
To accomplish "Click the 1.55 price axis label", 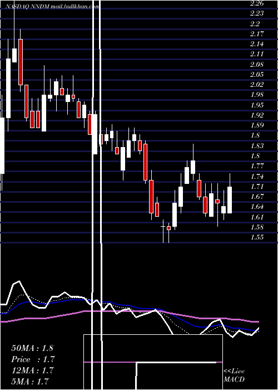I will [x=257, y=237].
